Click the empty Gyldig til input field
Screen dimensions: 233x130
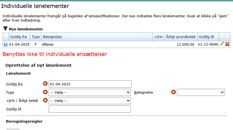[90, 109]
